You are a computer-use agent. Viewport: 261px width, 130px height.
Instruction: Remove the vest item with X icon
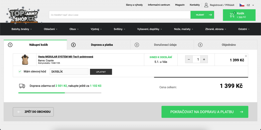[x=246, y=56]
